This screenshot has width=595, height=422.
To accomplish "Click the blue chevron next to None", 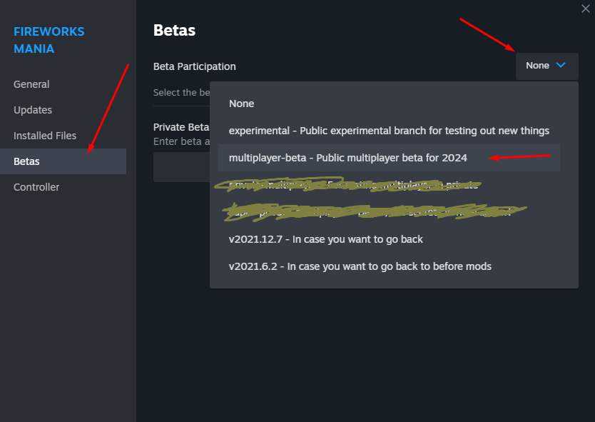I will 561,65.
